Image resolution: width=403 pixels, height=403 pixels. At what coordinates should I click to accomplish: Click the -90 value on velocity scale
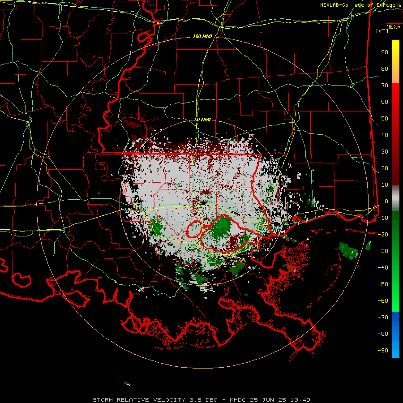point(383,351)
